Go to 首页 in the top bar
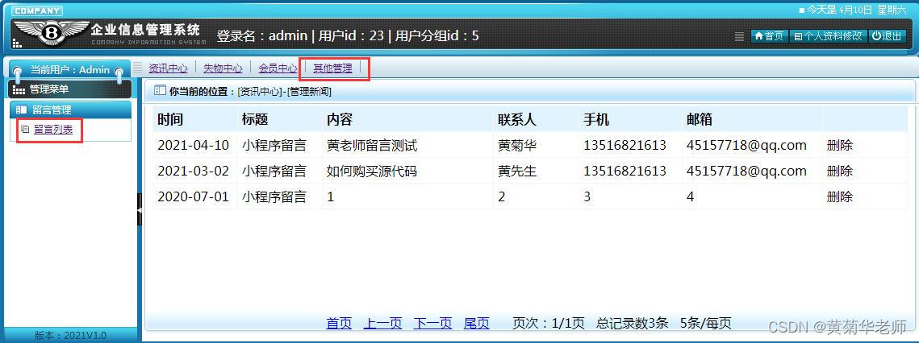The width and height of the screenshot is (919, 343). click(x=769, y=36)
